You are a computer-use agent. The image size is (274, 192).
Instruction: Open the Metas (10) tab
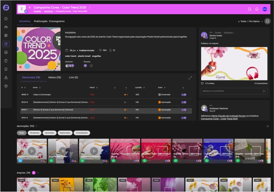tap(54, 78)
